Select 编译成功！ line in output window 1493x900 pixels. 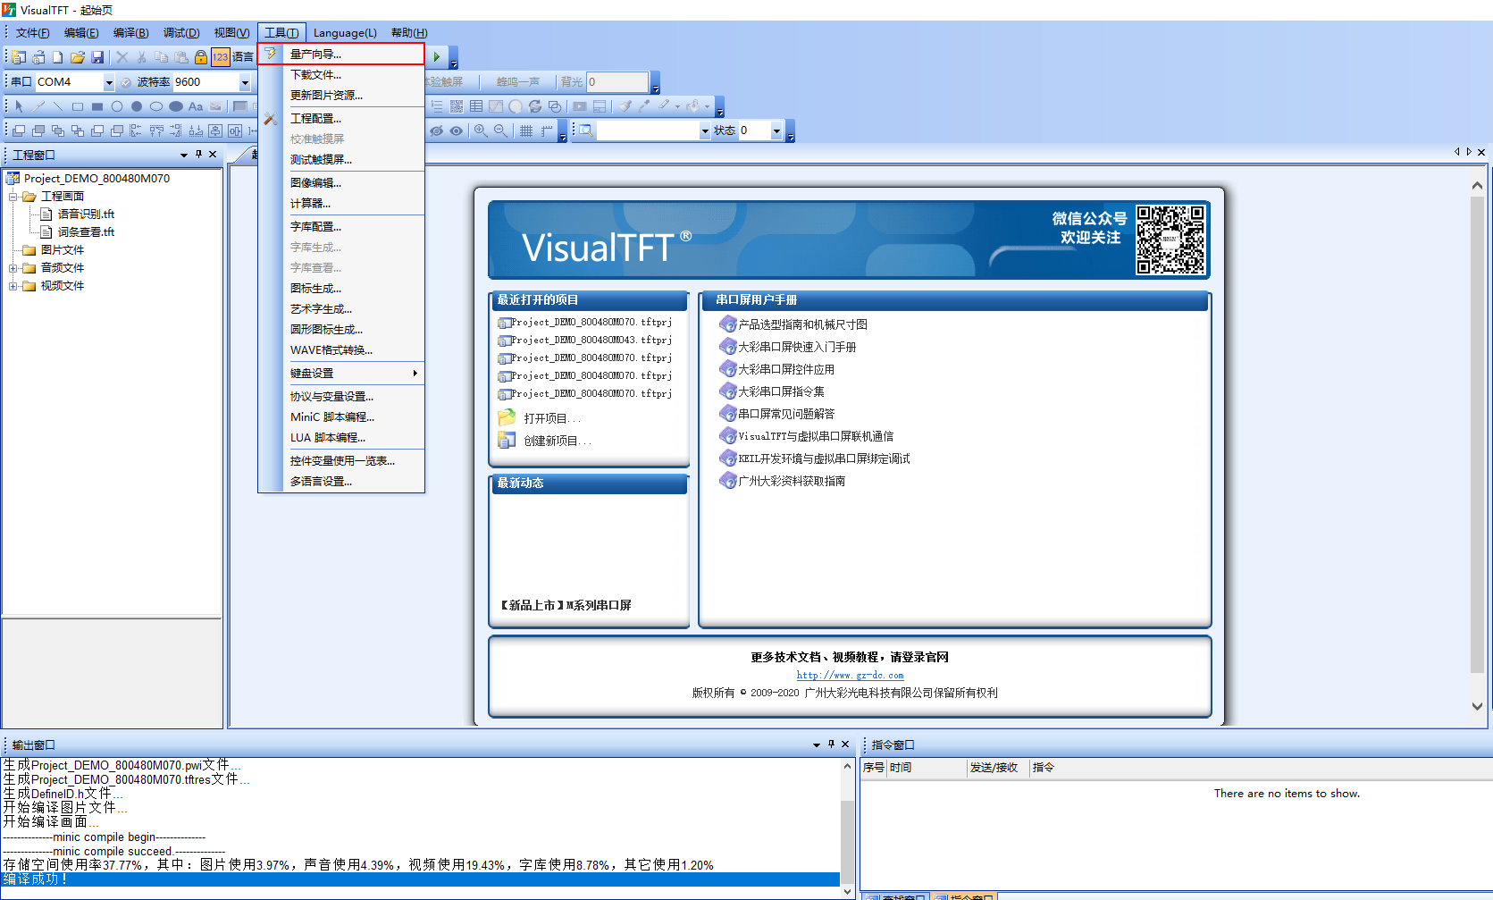tap(420, 879)
